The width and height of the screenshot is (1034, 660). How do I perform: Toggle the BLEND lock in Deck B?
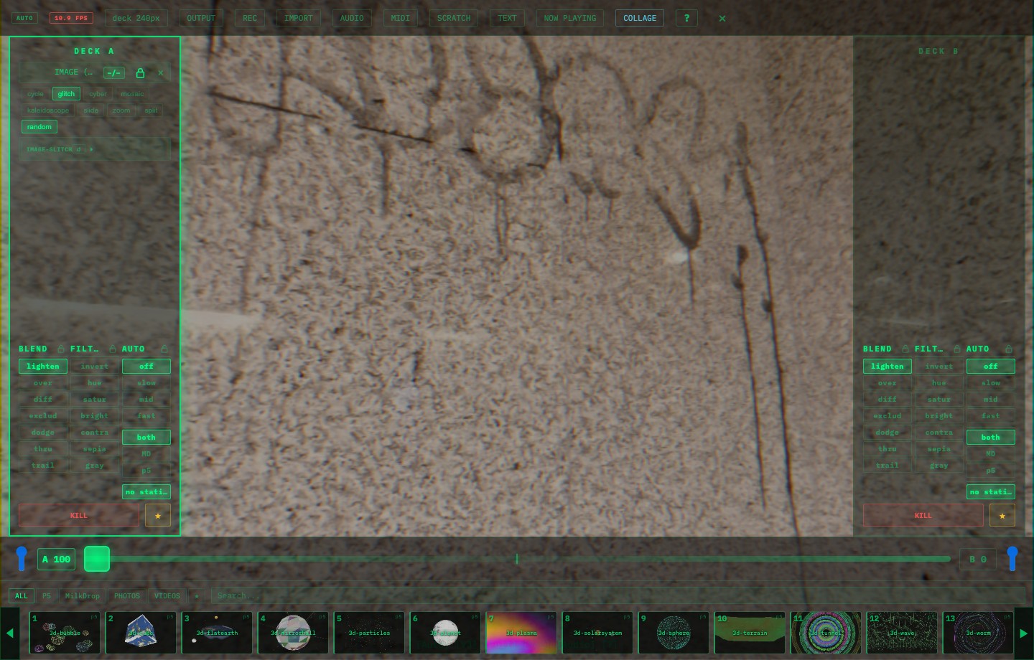pyautogui.click(x=905, y=349)
